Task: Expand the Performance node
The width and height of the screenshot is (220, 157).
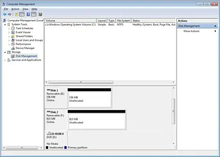Action: tap(9, 44)
